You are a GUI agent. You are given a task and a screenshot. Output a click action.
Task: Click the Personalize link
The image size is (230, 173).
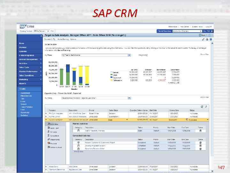(x=172, y=27)
